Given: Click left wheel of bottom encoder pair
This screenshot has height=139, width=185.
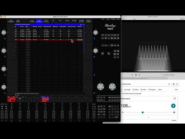Looking at the screenshot, I should coord(101,86).
